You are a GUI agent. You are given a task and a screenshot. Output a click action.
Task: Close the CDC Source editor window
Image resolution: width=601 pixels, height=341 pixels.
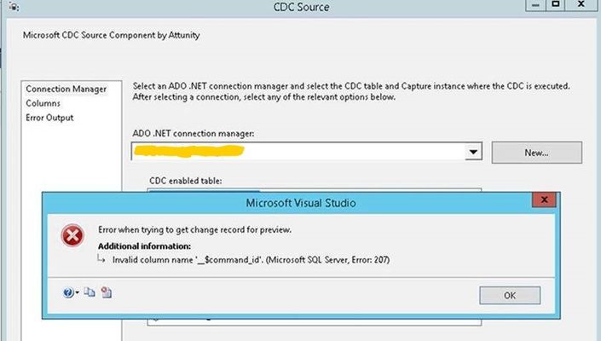coord(581,4)
